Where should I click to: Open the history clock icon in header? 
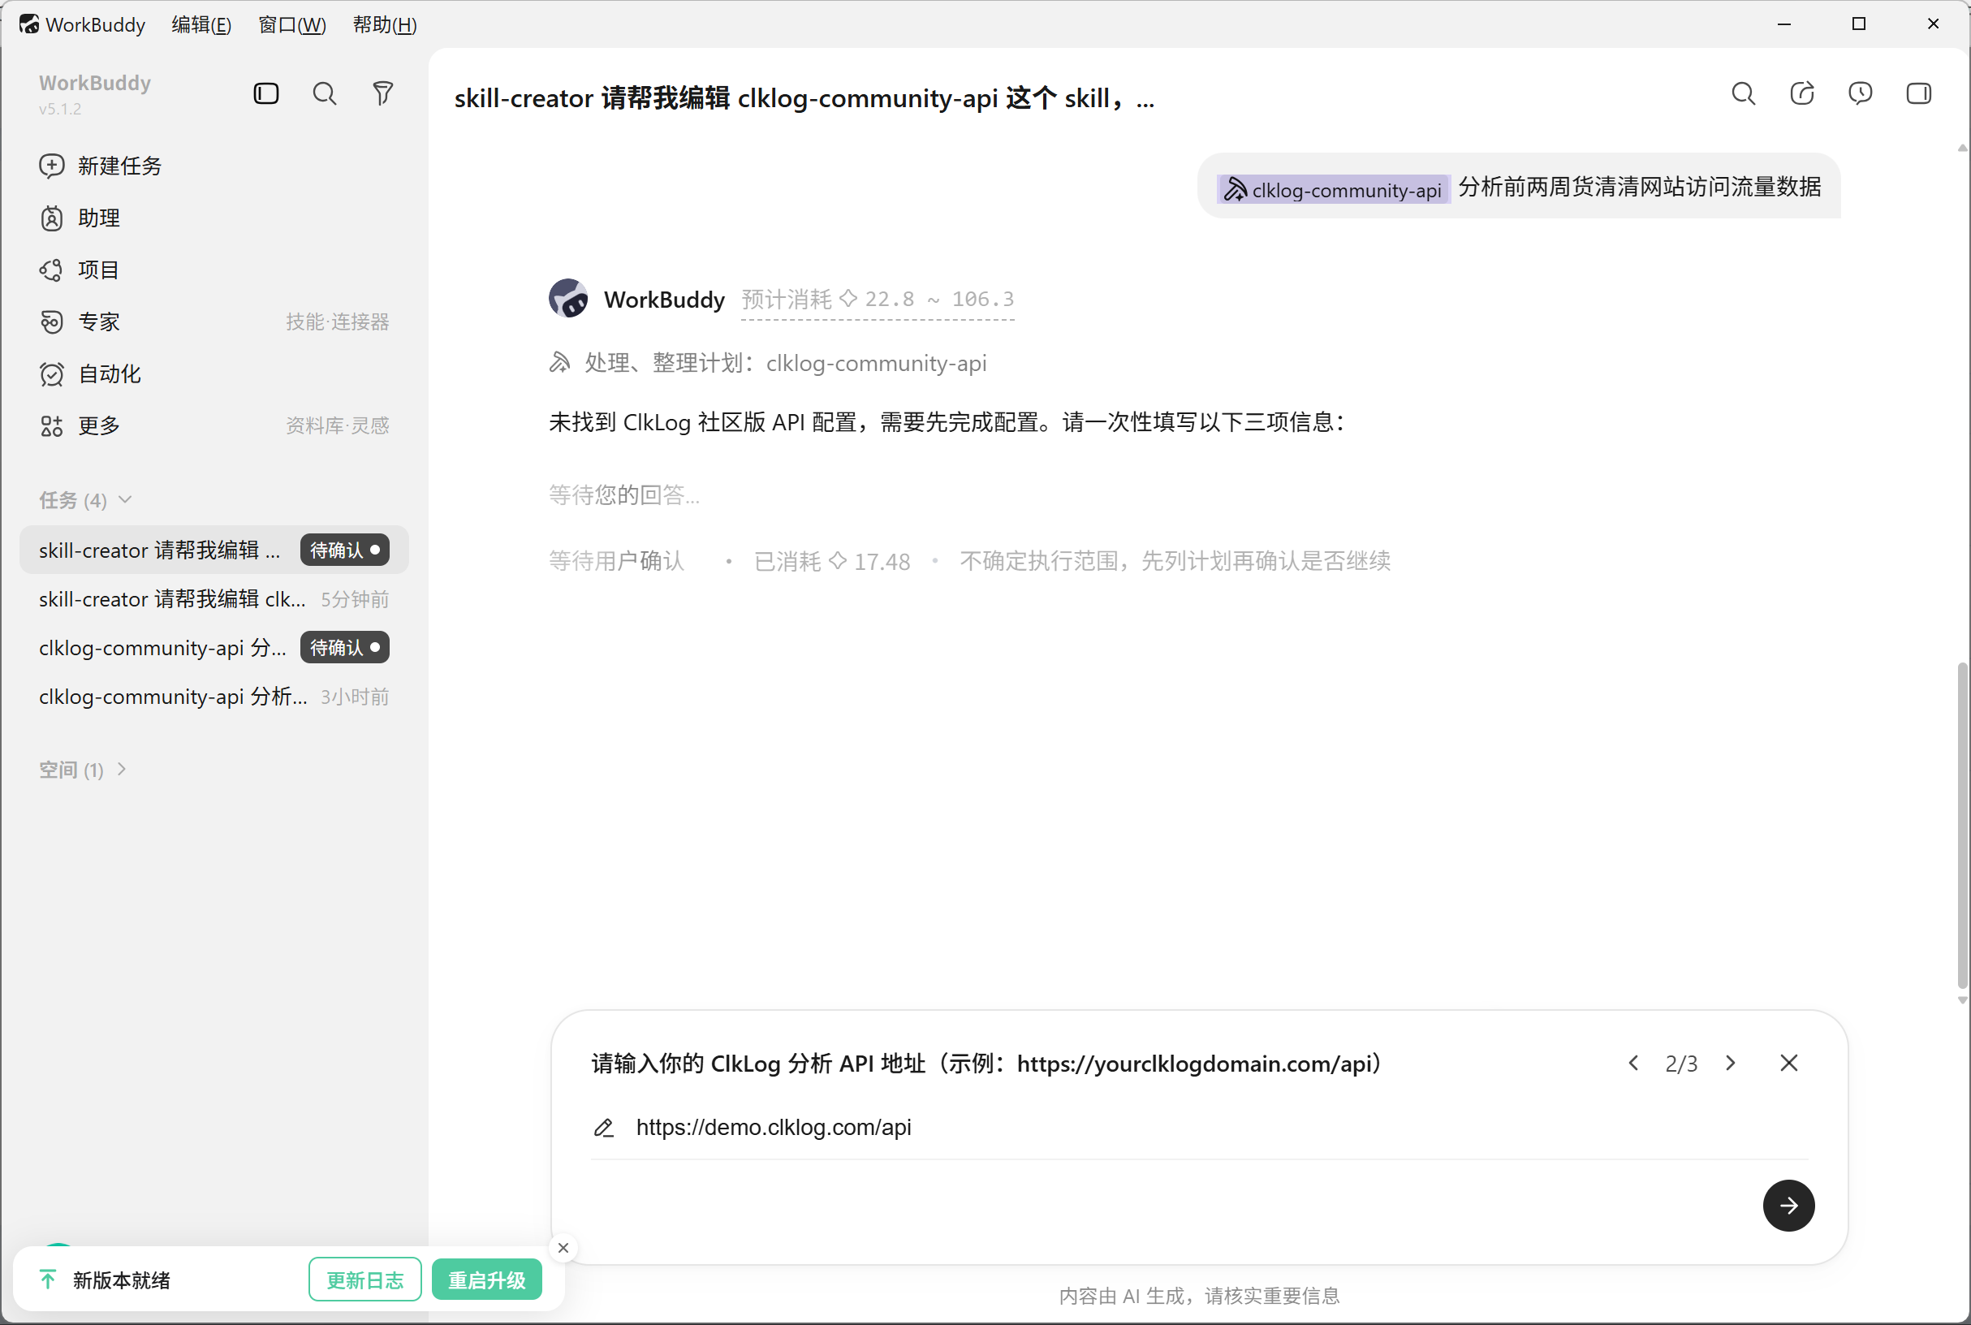pyautogui.click(x=1861, y=93)
